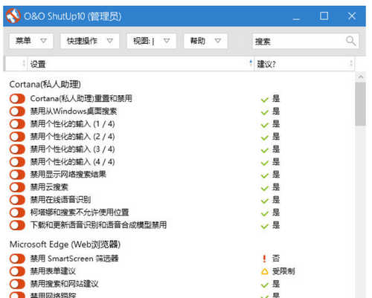Select the Cortana(私人助理) group heading

tap(45, 85)
